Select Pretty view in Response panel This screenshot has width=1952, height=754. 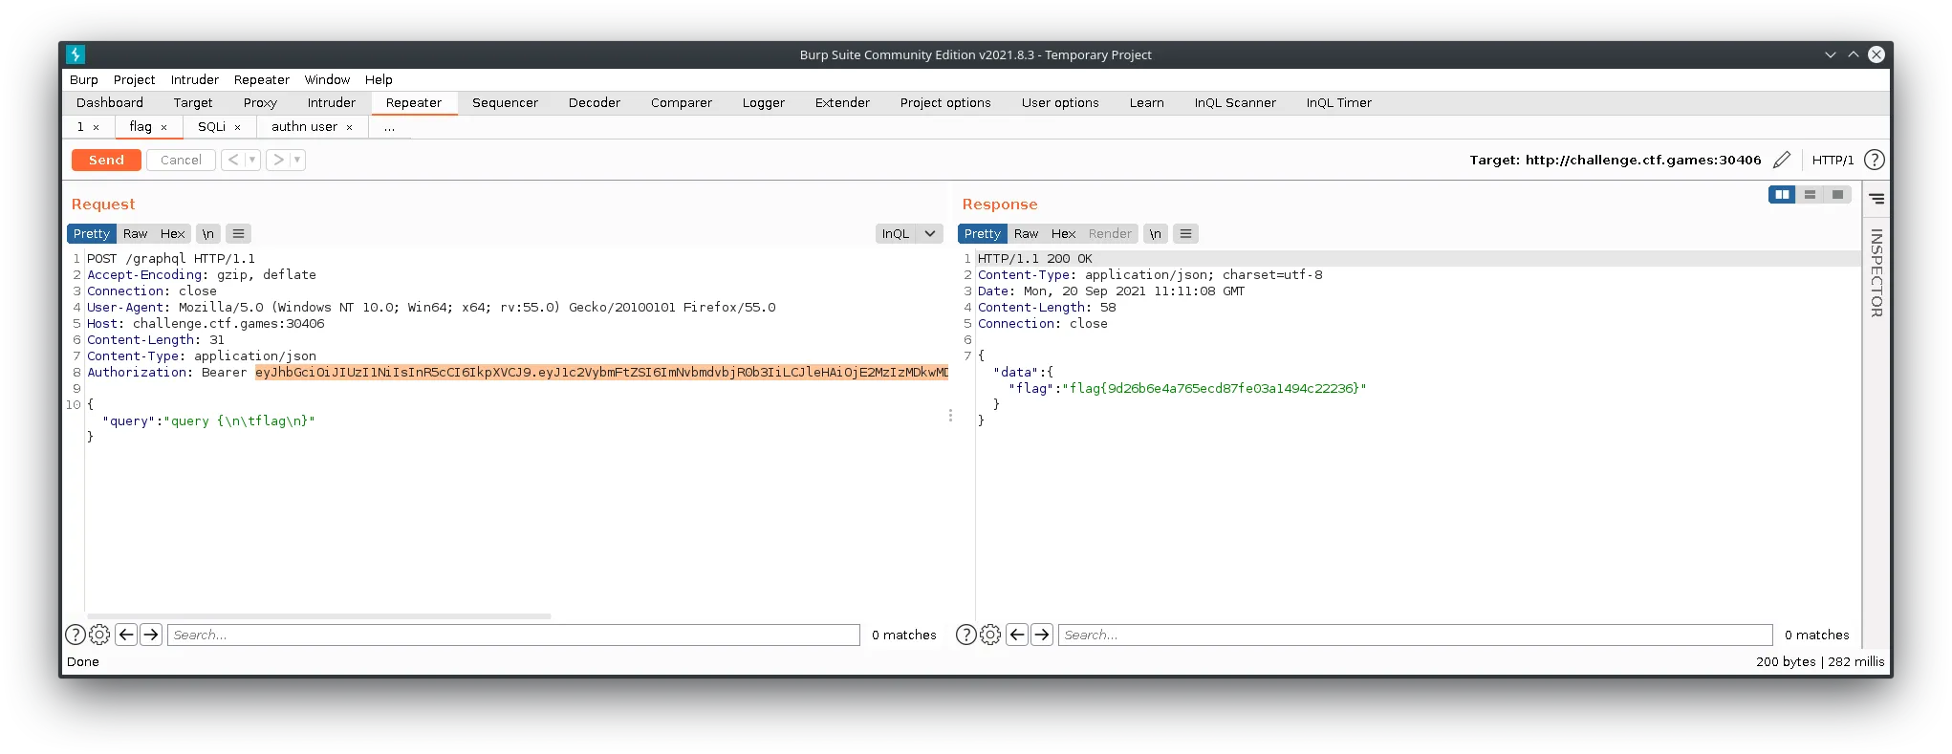(983, 233)
